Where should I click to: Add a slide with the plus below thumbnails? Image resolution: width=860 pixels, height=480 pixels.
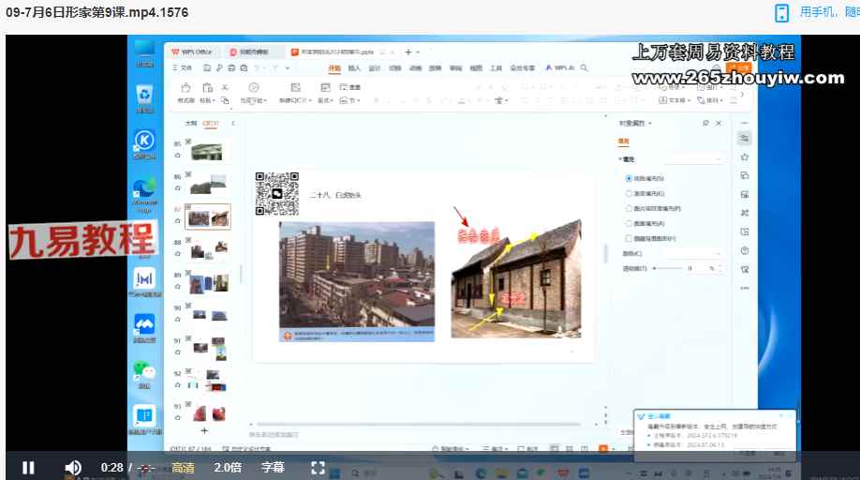point(204,431)
